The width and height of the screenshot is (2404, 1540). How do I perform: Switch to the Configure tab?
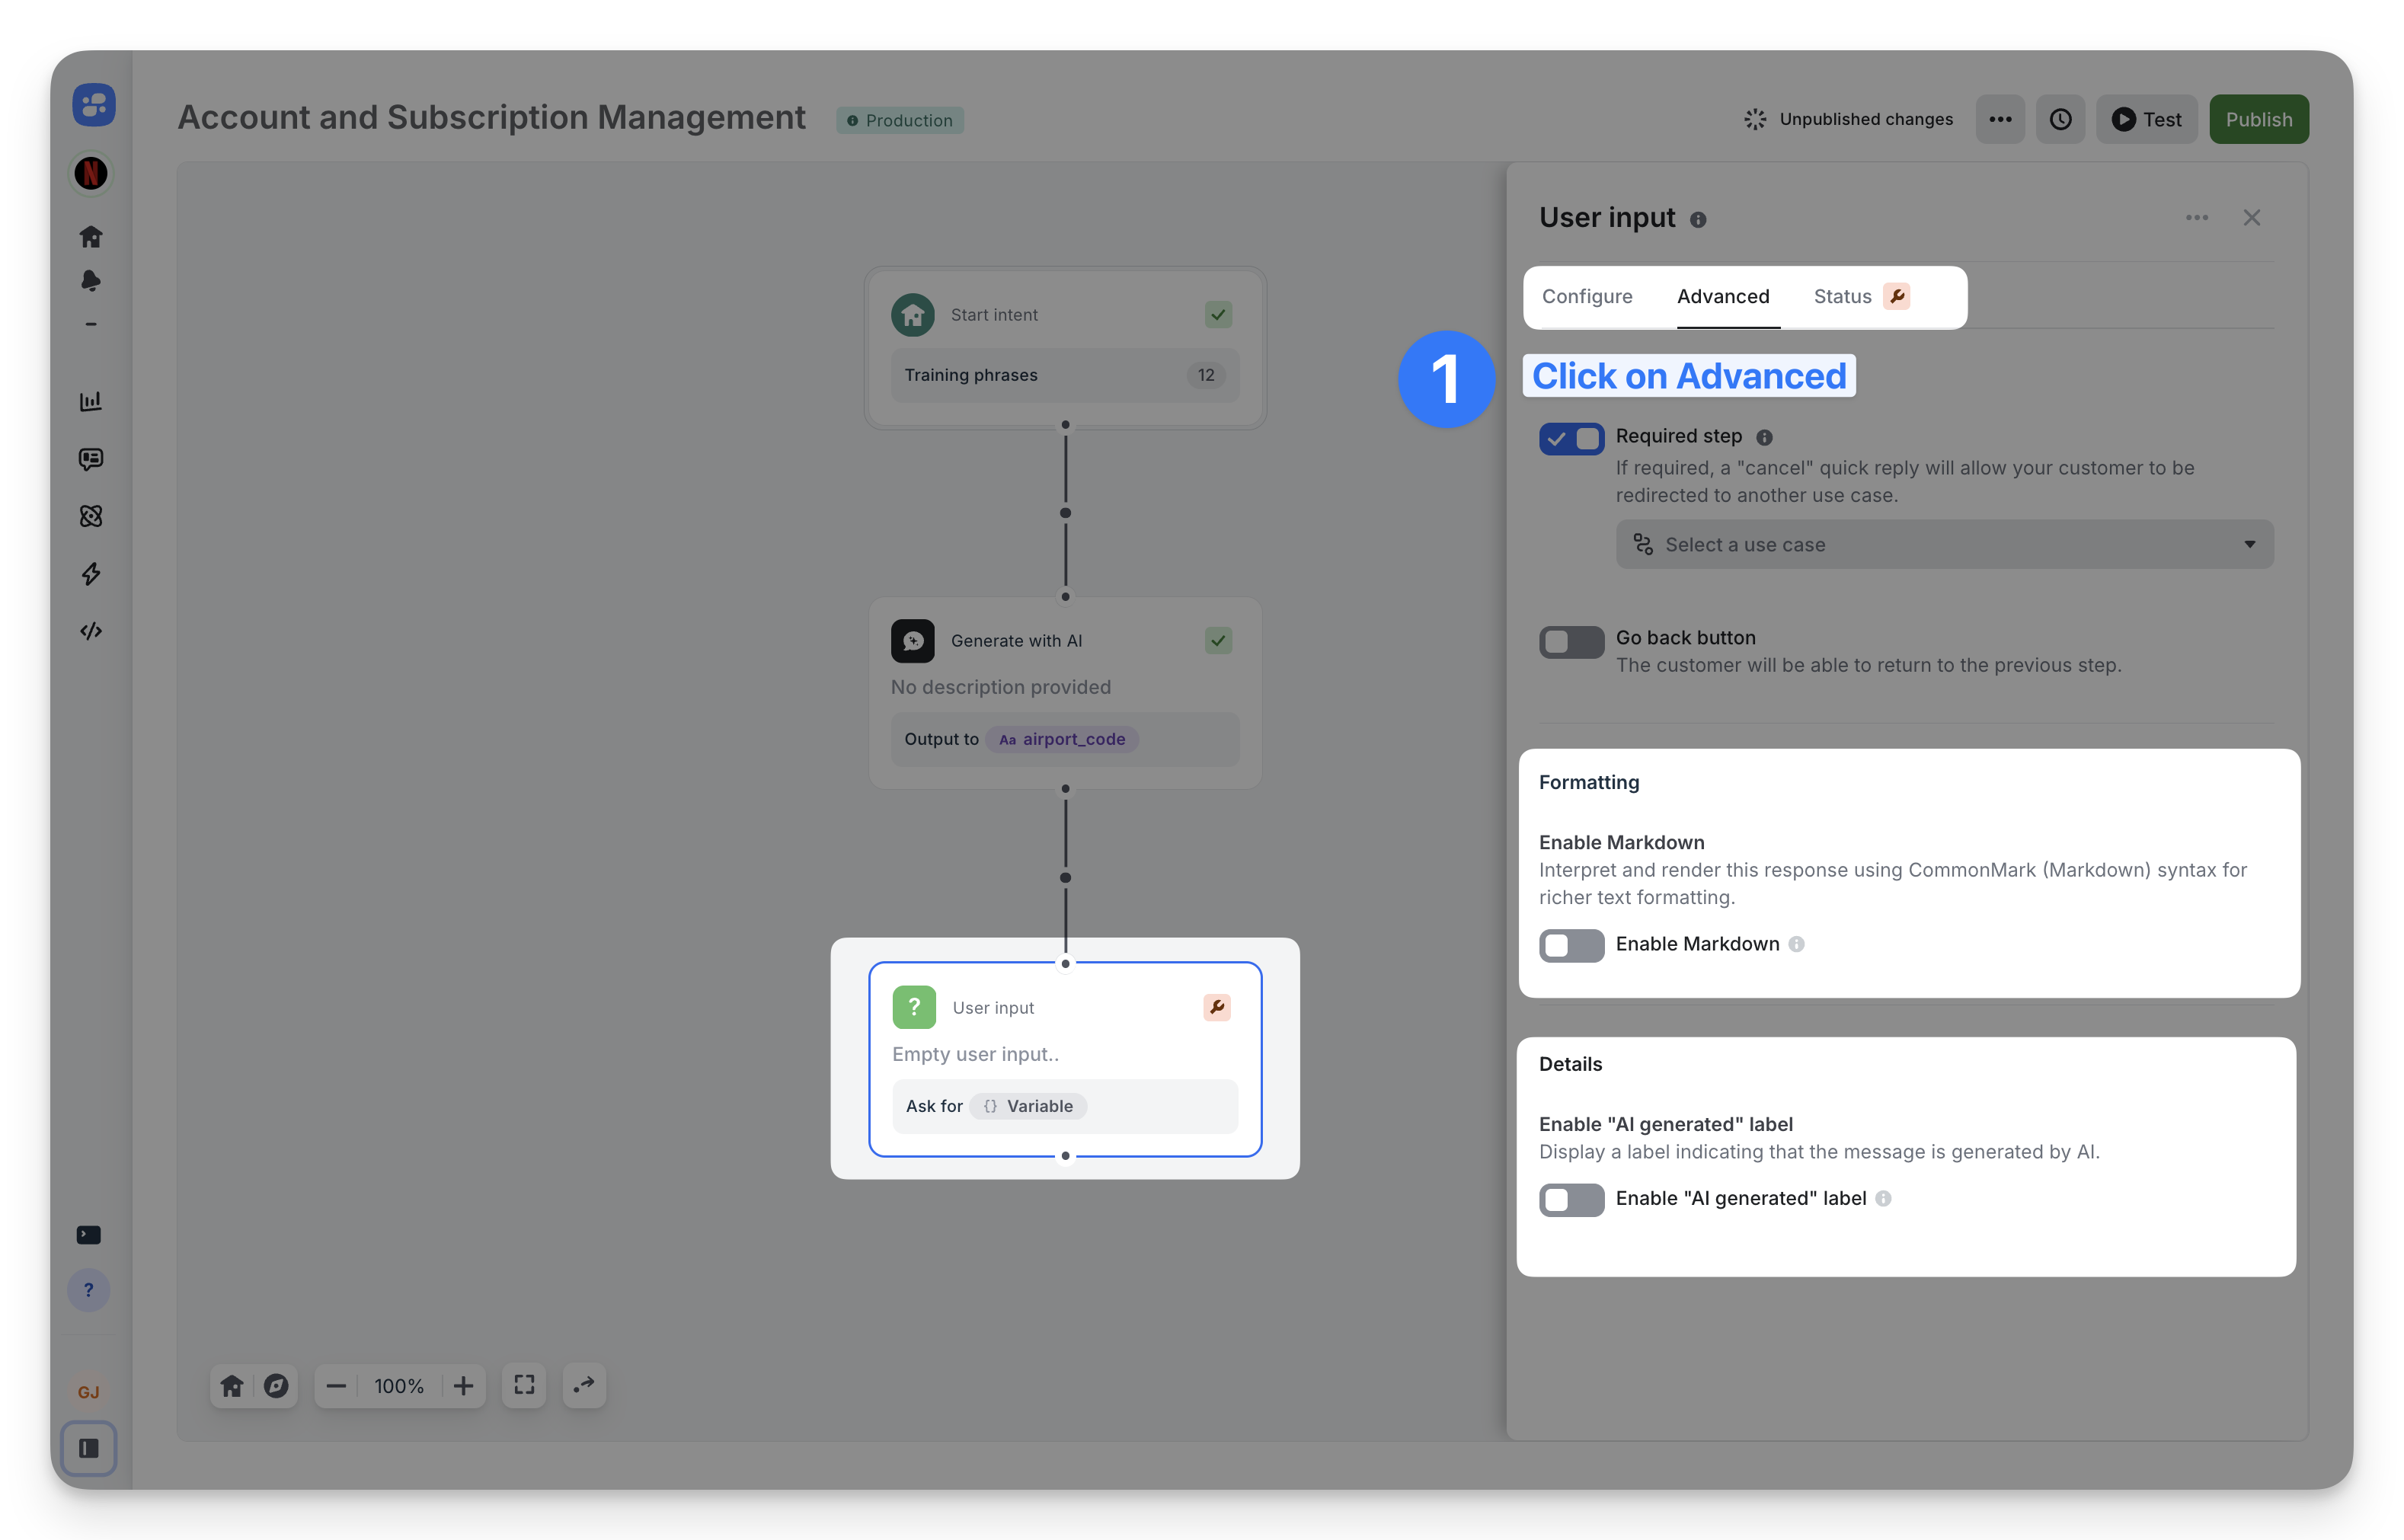(1587, 297)
